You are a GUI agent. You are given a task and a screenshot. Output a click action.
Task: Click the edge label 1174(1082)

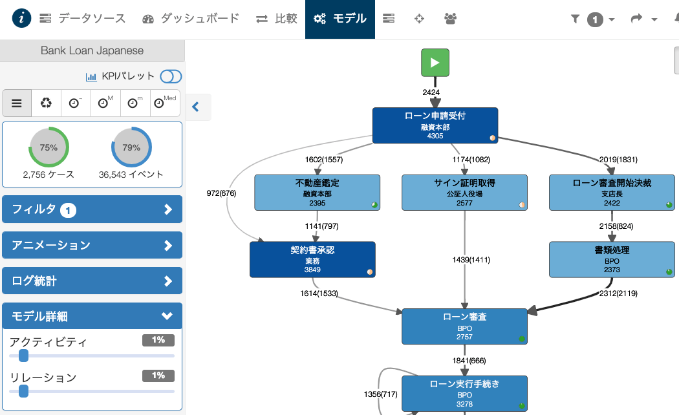click(x=471, y=160)
